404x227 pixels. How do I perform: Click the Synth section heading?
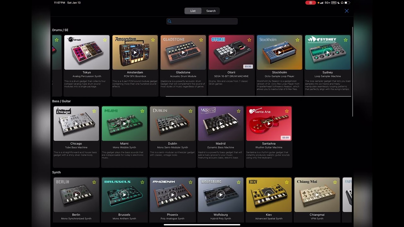click(x=56, y=172)
